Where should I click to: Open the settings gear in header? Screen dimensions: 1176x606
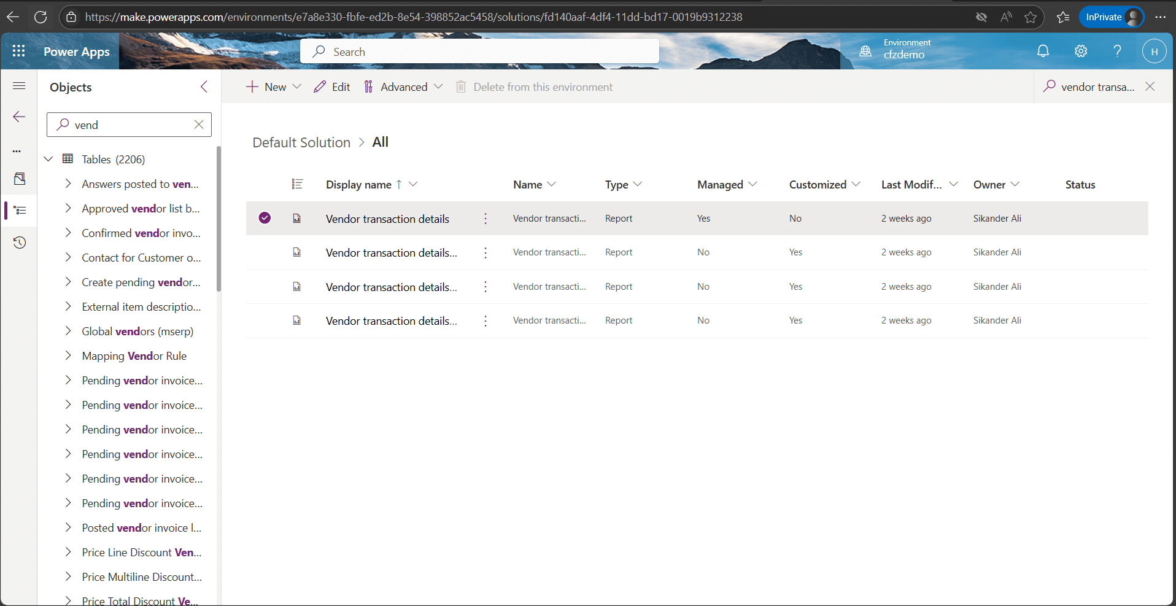(1080, 52)
